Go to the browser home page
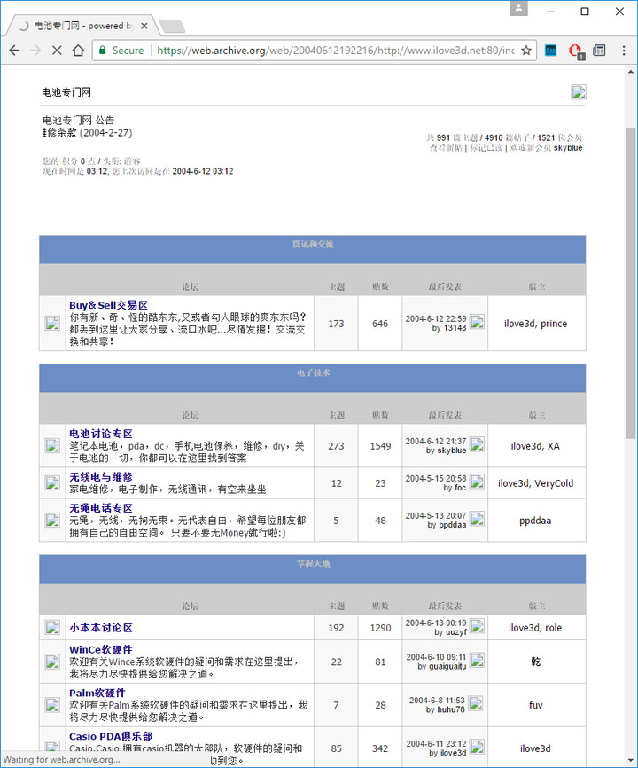638x768 pixels. (79, 51)
